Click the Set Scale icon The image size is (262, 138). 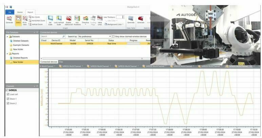pyautogui.click(x=50, y=20)
